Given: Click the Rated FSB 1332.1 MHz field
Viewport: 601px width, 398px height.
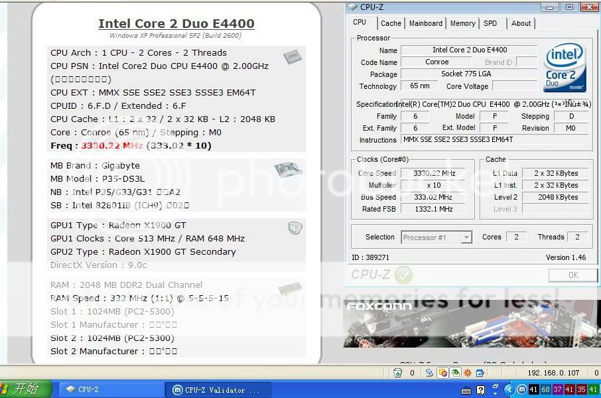Looking at the screenshot, I should [x=433, y=209].
